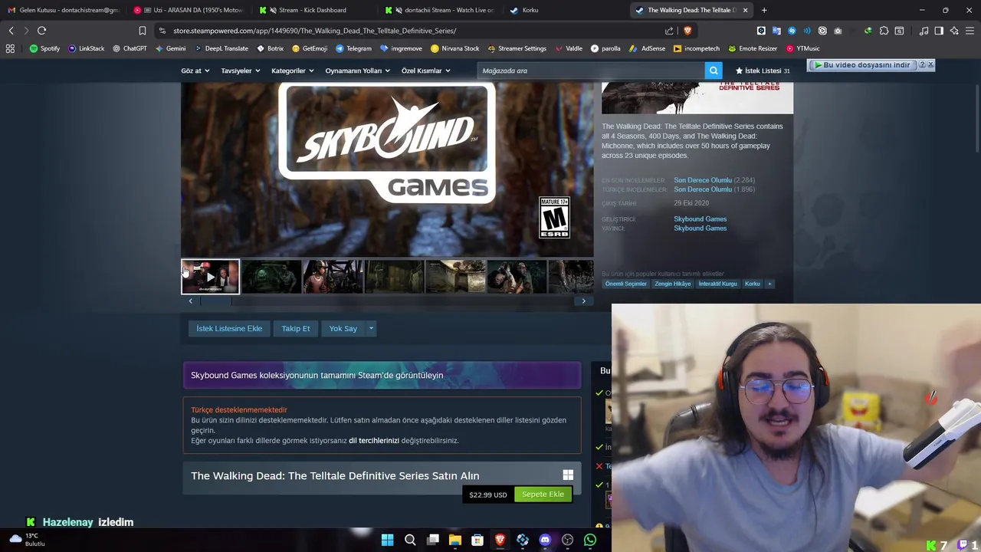Open the taskbar Search icon

coord(410,540)
